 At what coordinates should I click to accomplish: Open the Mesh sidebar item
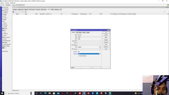[x=5, y=20]
